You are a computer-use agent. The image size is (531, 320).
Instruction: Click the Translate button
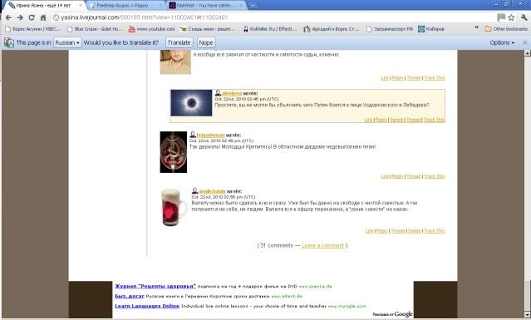(179, 42)
